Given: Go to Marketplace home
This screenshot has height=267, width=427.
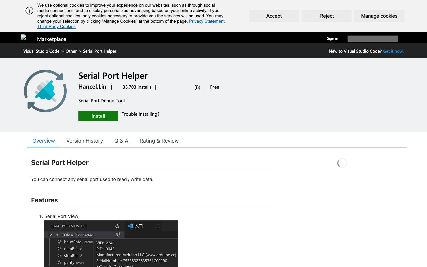Looking at the screenshot, I should point(52,39).
